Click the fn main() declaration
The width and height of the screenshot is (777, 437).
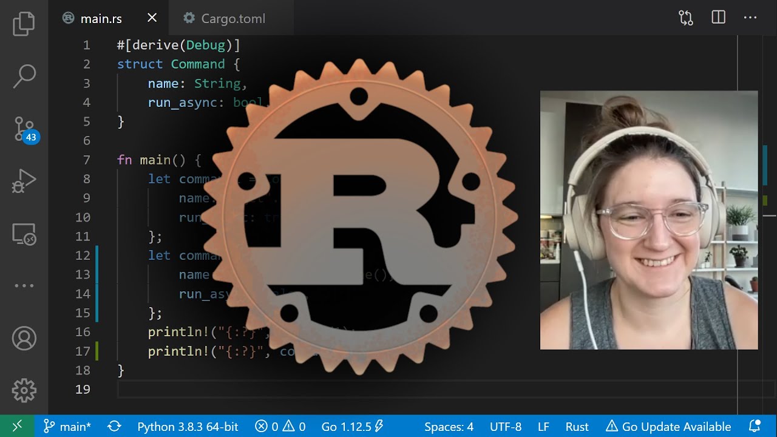(x=158, y=160)
